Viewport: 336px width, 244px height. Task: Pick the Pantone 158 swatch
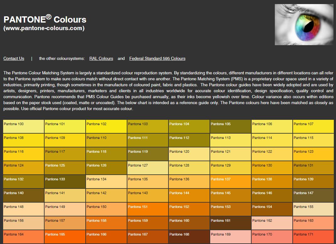coord(106,223)
